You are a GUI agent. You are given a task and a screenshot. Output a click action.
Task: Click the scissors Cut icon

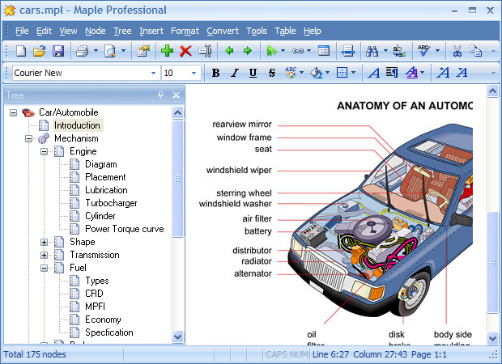[457, 51]
